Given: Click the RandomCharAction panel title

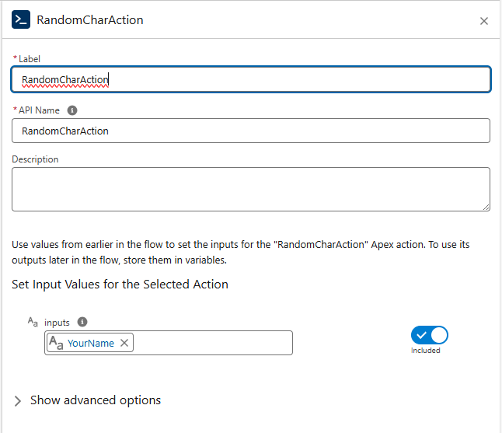Looking at the screenshot, I should [90, 20].
